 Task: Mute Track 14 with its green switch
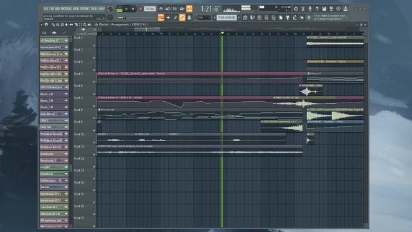click(x=94, y=191)
